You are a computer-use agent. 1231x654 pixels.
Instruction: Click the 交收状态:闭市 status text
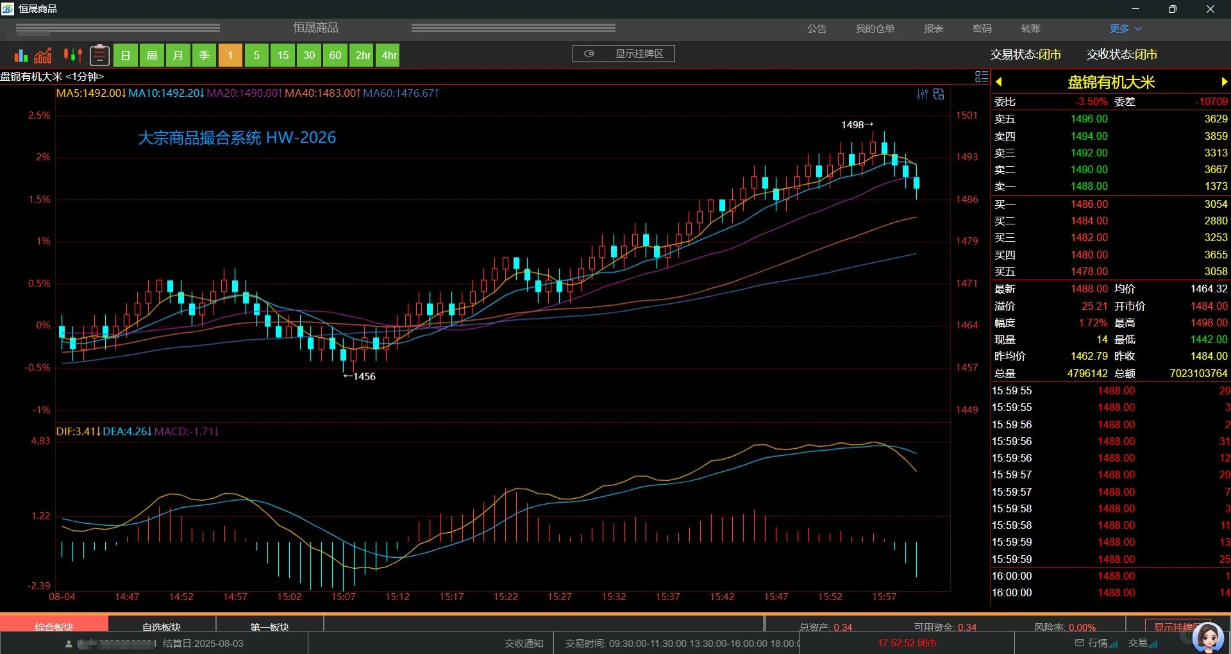pos(1122,55)
